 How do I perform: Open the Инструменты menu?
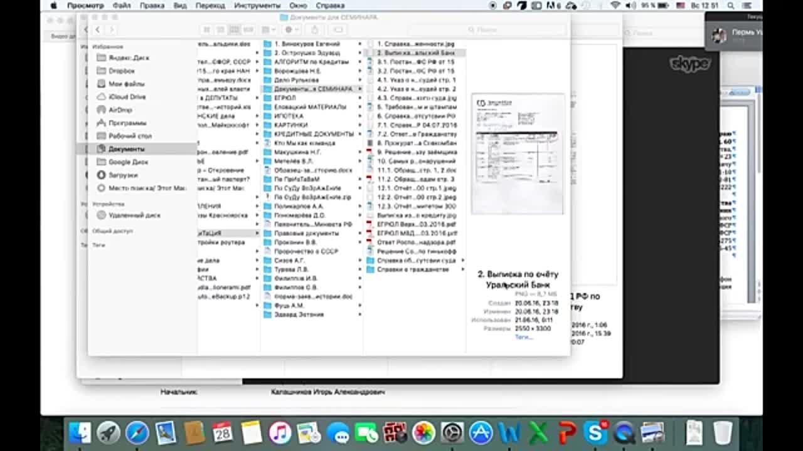coord(257,5)
